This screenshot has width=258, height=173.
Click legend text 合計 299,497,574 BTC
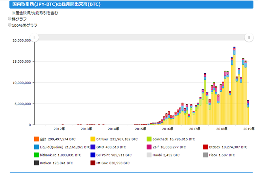click(x=58, y=139)
